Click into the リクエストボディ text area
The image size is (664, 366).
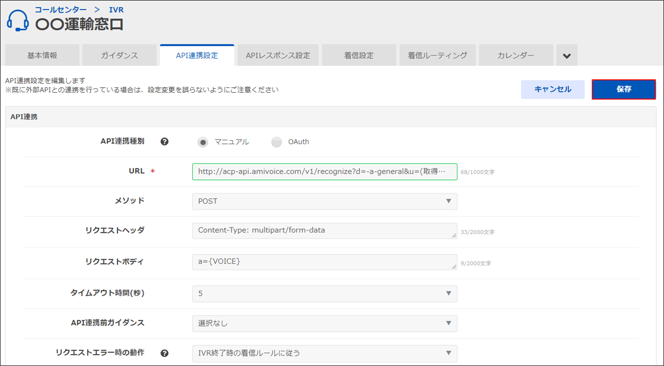tap(325, 262)
